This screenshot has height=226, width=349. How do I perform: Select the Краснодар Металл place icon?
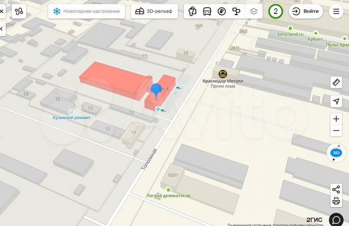[222, 74]
